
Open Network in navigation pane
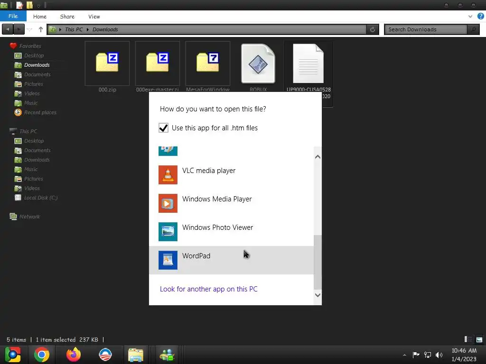pyautogui.click(x=29, y=217)
